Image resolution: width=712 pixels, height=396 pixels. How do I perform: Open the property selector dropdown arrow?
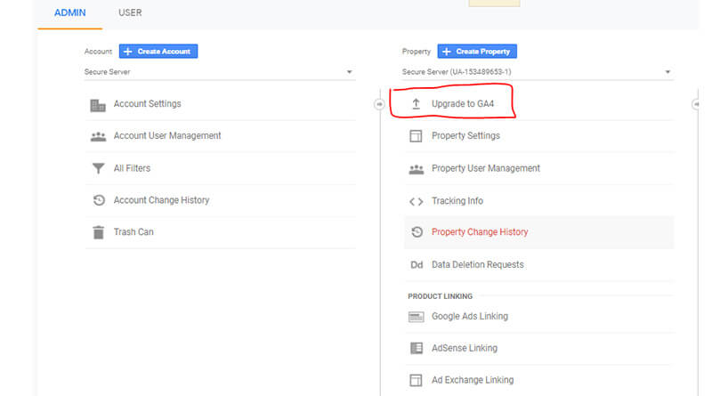click(x=667, y=72)
